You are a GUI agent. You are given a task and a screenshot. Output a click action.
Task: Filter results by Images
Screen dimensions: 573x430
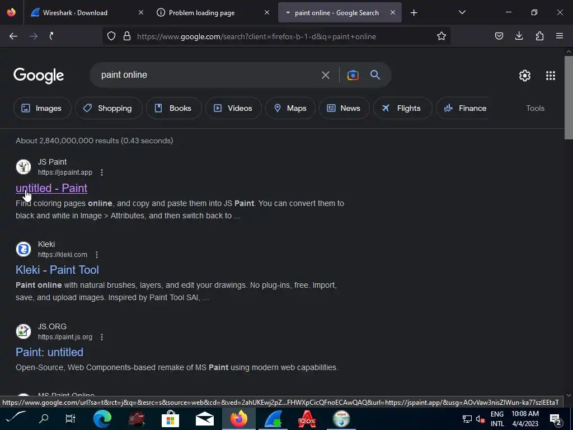(x=42, y=108)
